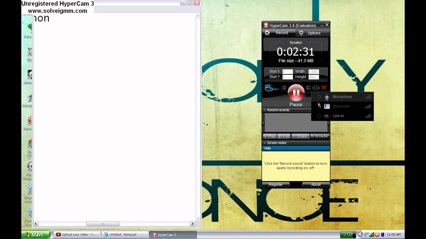Screen dimensions: 426x239
Task: Switch to the Options tab
Action: click(313, 33)
